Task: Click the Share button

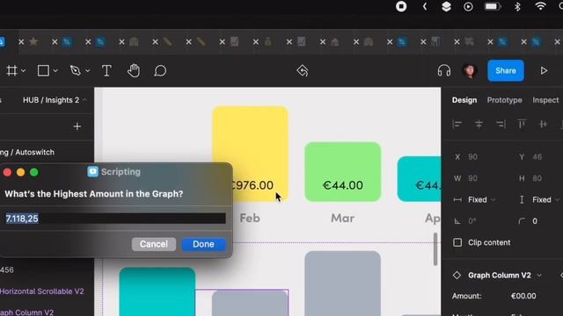Action: [x=506, y=70]
